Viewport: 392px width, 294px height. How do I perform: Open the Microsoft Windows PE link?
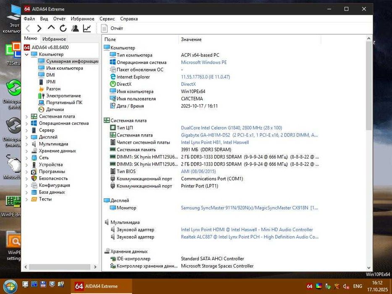click(x=204, y=62)
